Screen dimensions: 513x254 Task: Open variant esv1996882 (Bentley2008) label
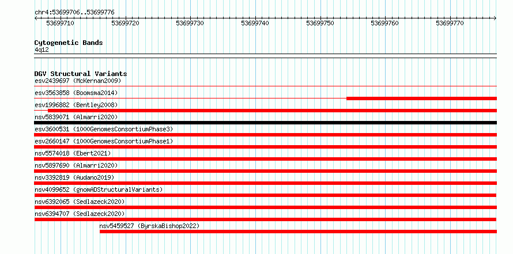76,105
